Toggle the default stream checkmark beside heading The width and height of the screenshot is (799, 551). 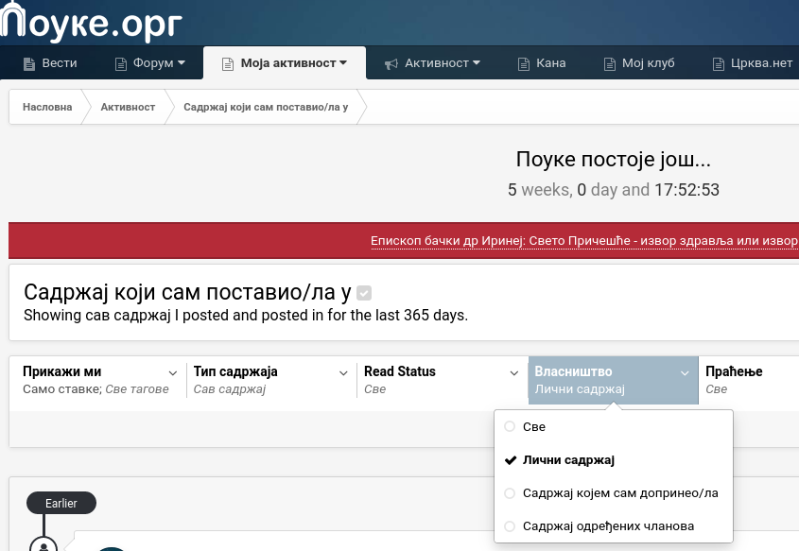pos(364,293)
